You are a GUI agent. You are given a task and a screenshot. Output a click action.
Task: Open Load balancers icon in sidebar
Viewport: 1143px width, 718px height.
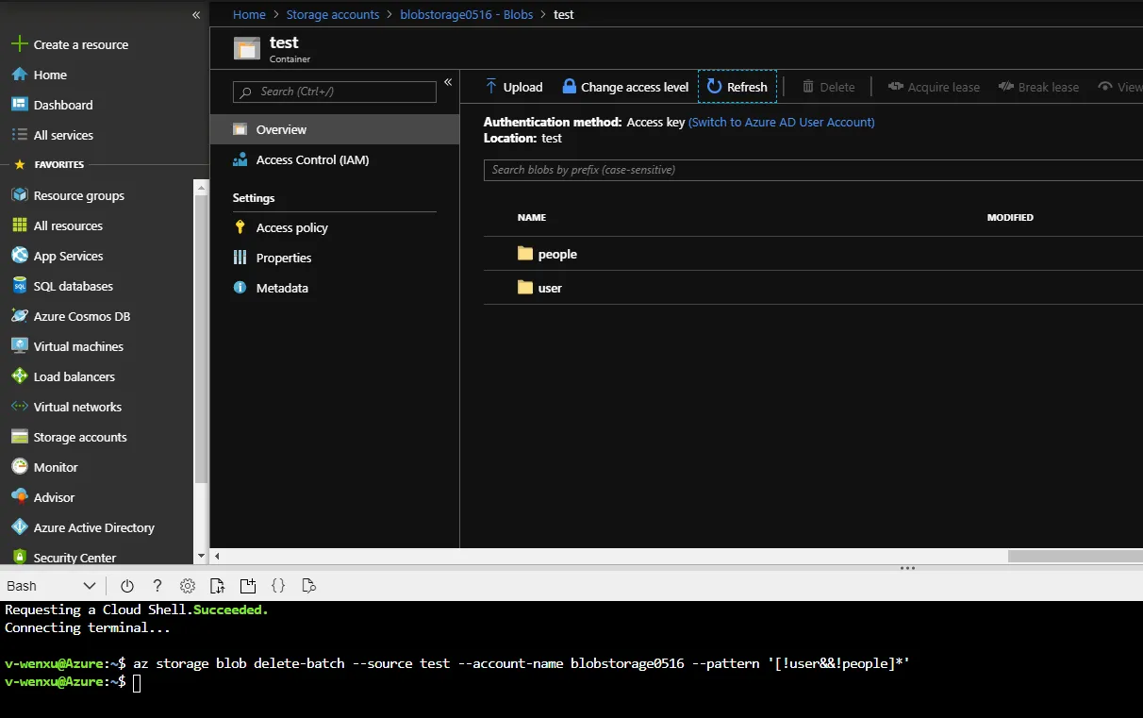(x=19, y=376)
